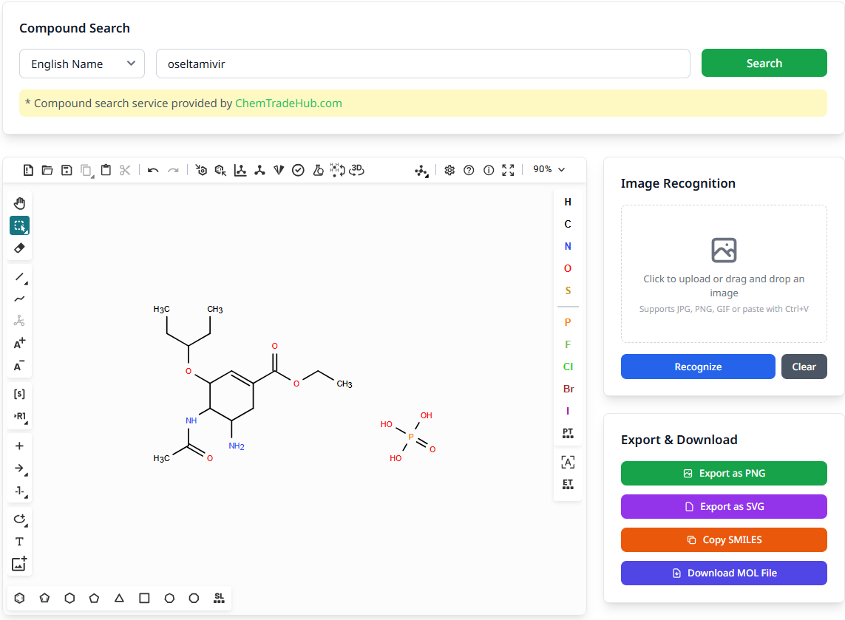Run the Dearomatize tool
Image resolution: width=845 pixels, height=620 pixels.
tap(220, 170)
